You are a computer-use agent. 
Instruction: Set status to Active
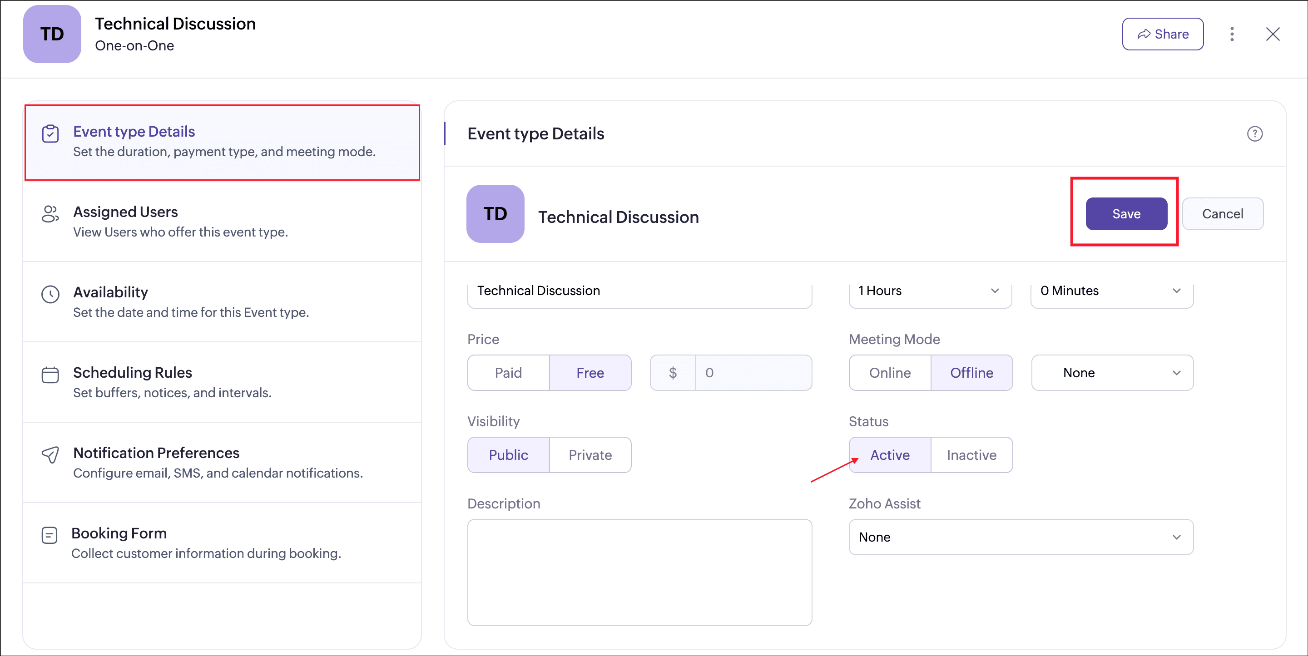tap(890, 455)
